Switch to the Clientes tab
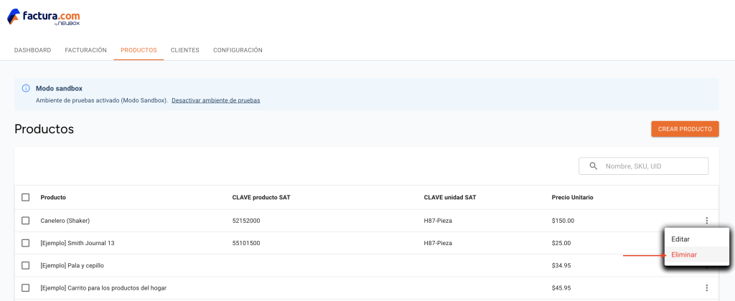 click(x=184, y=50)
